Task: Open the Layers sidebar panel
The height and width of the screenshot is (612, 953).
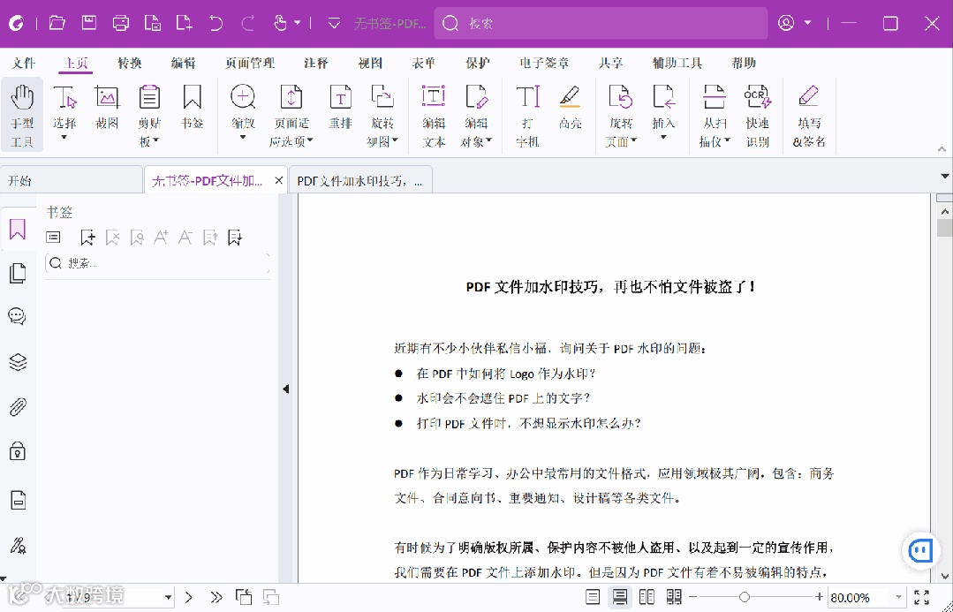Action: coord(18,361)
